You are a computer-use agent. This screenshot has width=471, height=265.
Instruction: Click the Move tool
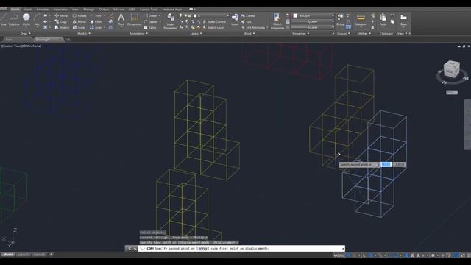[x=61, y=15]
